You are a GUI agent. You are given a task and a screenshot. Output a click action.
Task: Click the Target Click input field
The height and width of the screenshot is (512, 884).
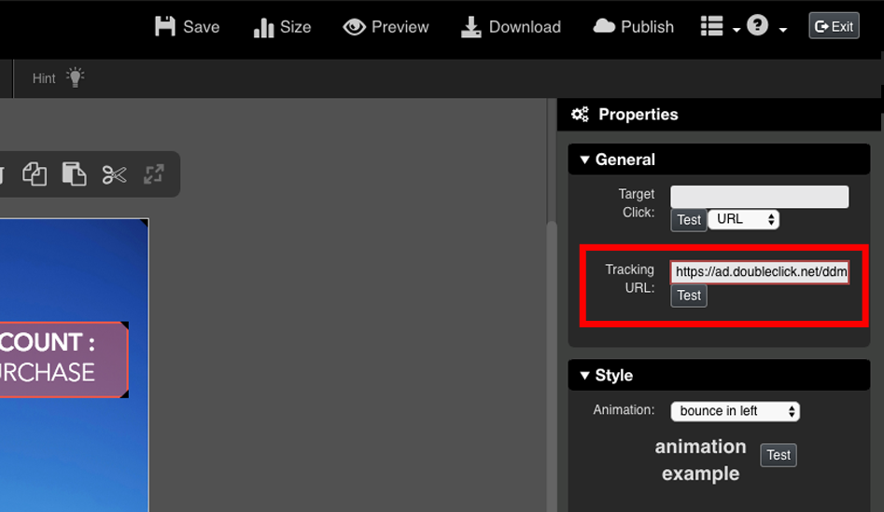[x=759, y=197]
